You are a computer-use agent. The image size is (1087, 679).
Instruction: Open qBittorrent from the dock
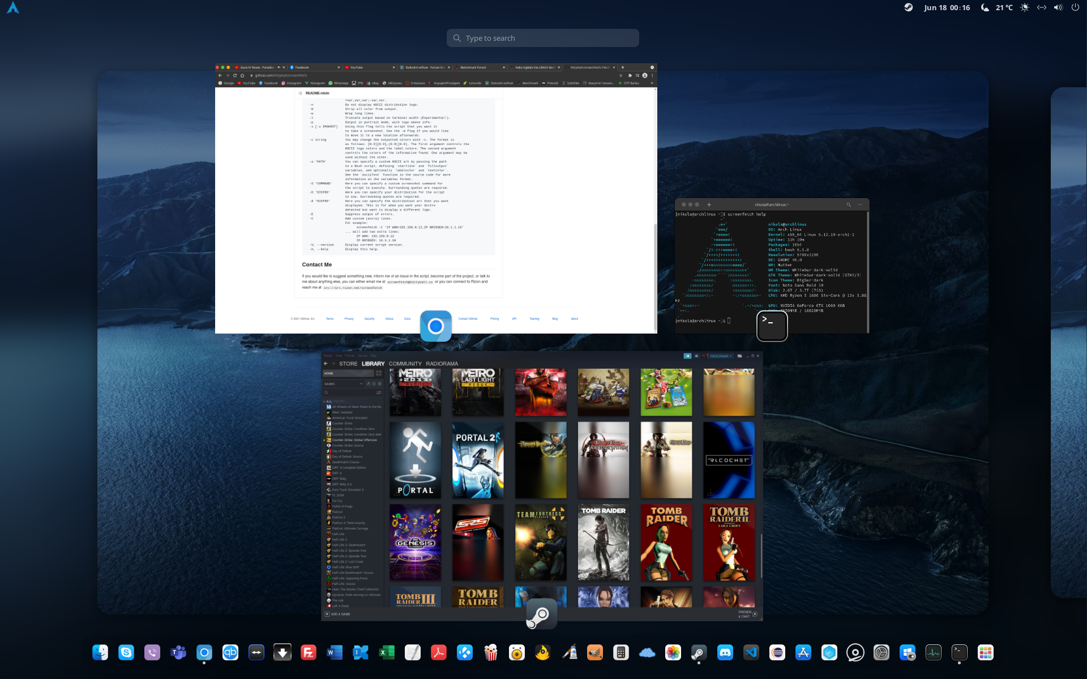(x=230, y=652)
